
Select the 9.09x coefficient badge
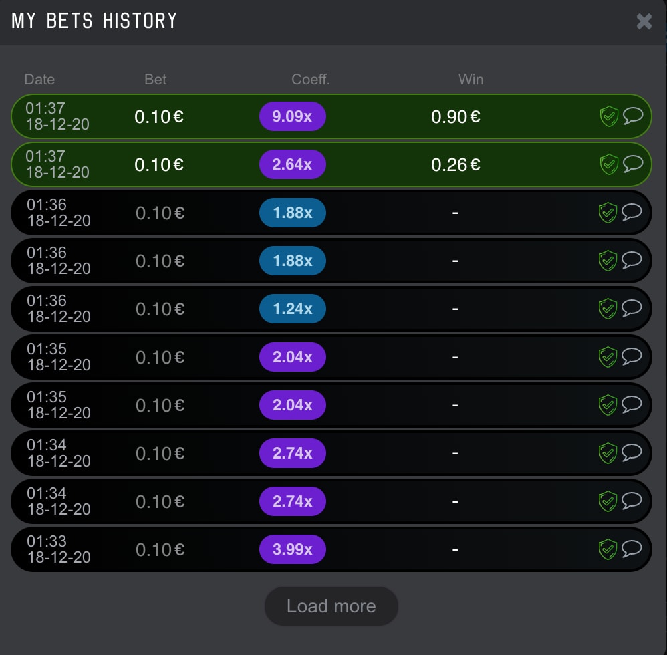click(x=293, y=116)
